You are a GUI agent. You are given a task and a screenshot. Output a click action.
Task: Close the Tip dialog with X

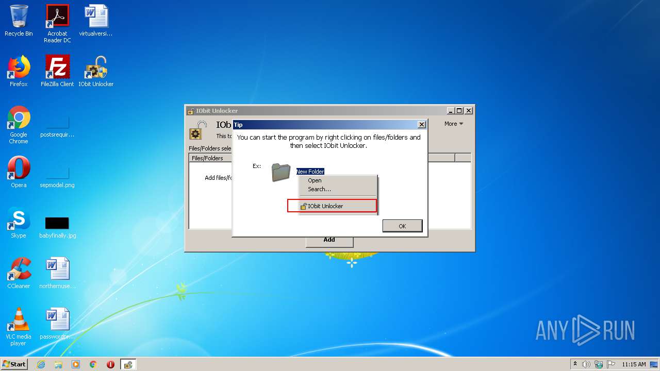click(x=422, y=125)
